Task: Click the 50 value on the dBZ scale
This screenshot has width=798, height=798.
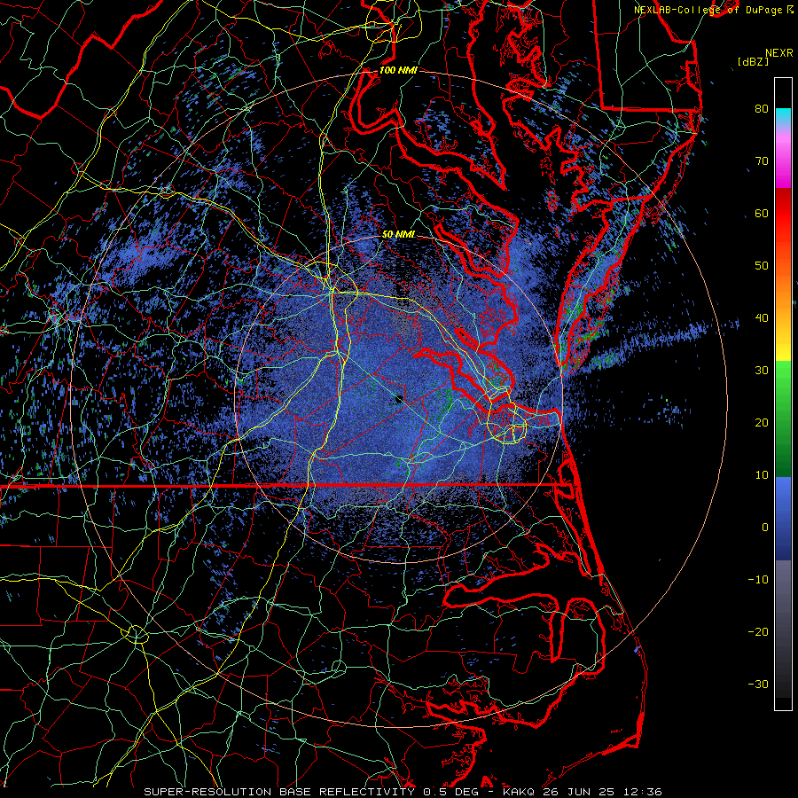Action: (762, 266)
